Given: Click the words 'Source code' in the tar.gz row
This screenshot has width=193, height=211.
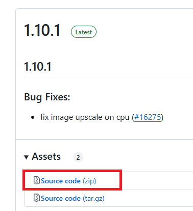Looking at the screenshot, I should (61, 198).
